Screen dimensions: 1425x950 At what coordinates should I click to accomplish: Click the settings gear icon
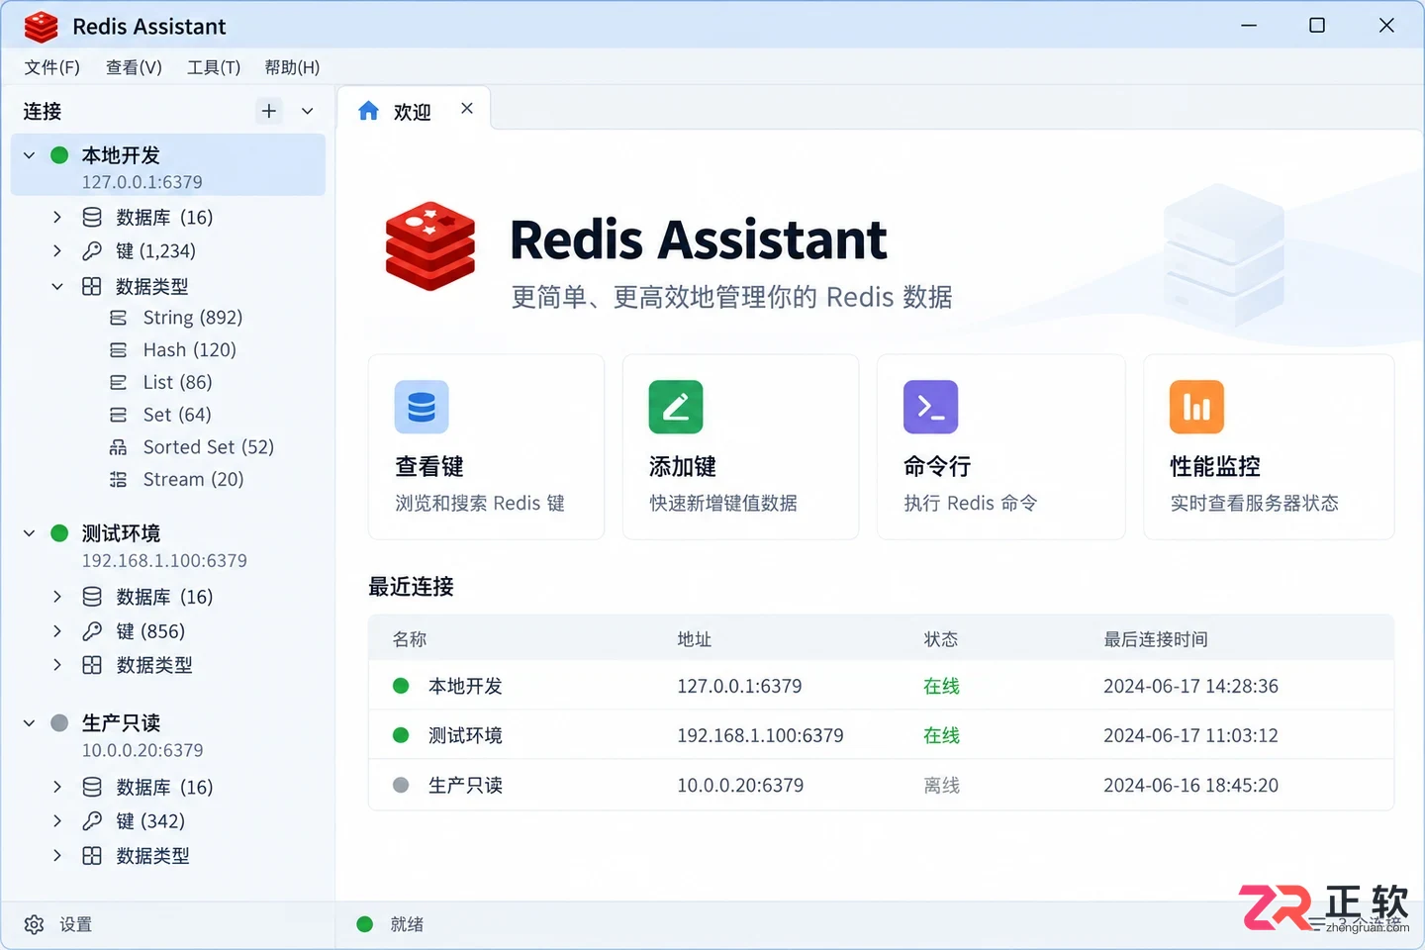click(34, 924)
